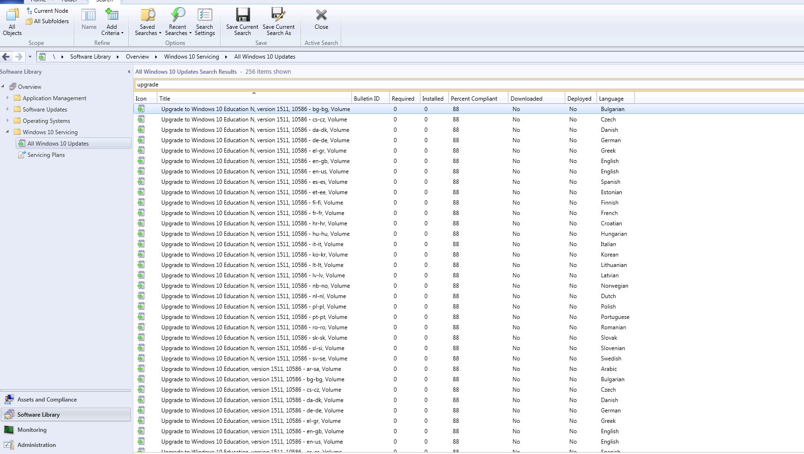
Task: Select Application Management folder
Action: pyautogui.click(x=54, y=98)
